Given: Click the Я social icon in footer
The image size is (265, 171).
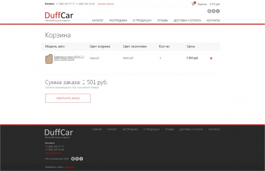Looking at the screenshot, I should [81, 159].
